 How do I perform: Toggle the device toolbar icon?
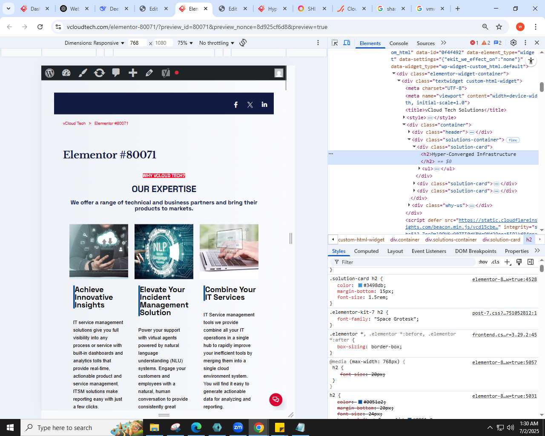[x=347, y=43]
